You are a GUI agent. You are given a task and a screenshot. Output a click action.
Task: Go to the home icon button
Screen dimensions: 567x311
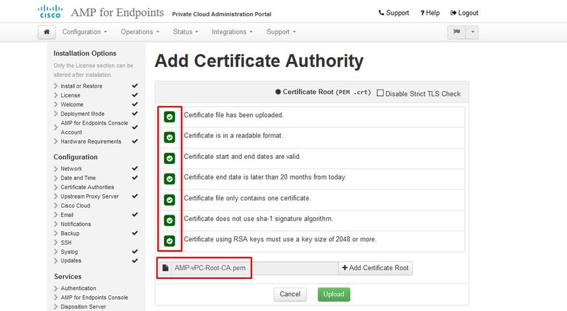[x=47, y=32]
